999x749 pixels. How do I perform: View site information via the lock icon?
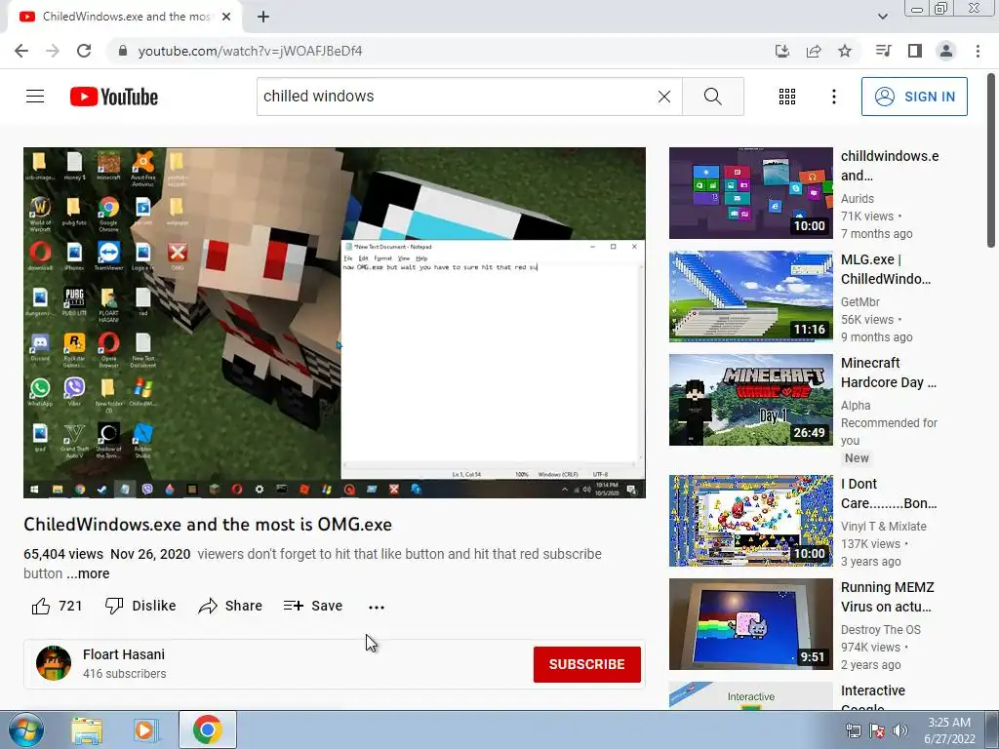(123, 51)
